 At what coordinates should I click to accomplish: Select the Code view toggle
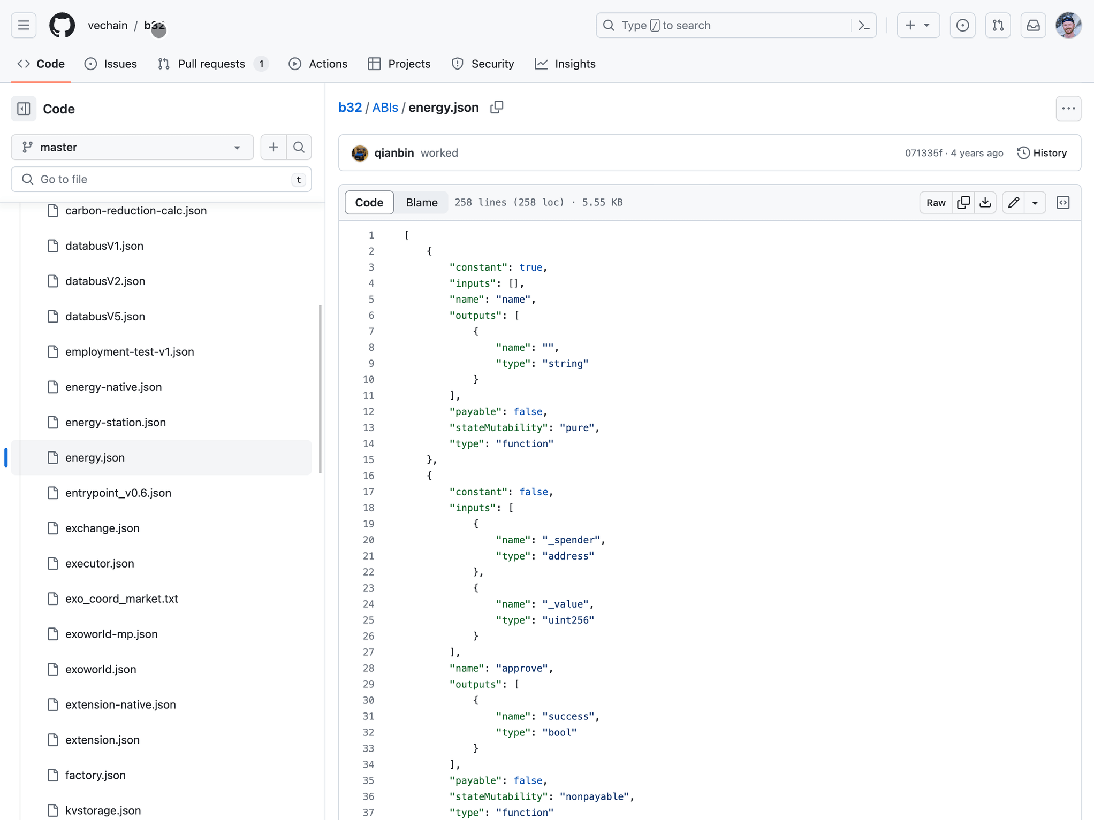(x=369, y=203)
